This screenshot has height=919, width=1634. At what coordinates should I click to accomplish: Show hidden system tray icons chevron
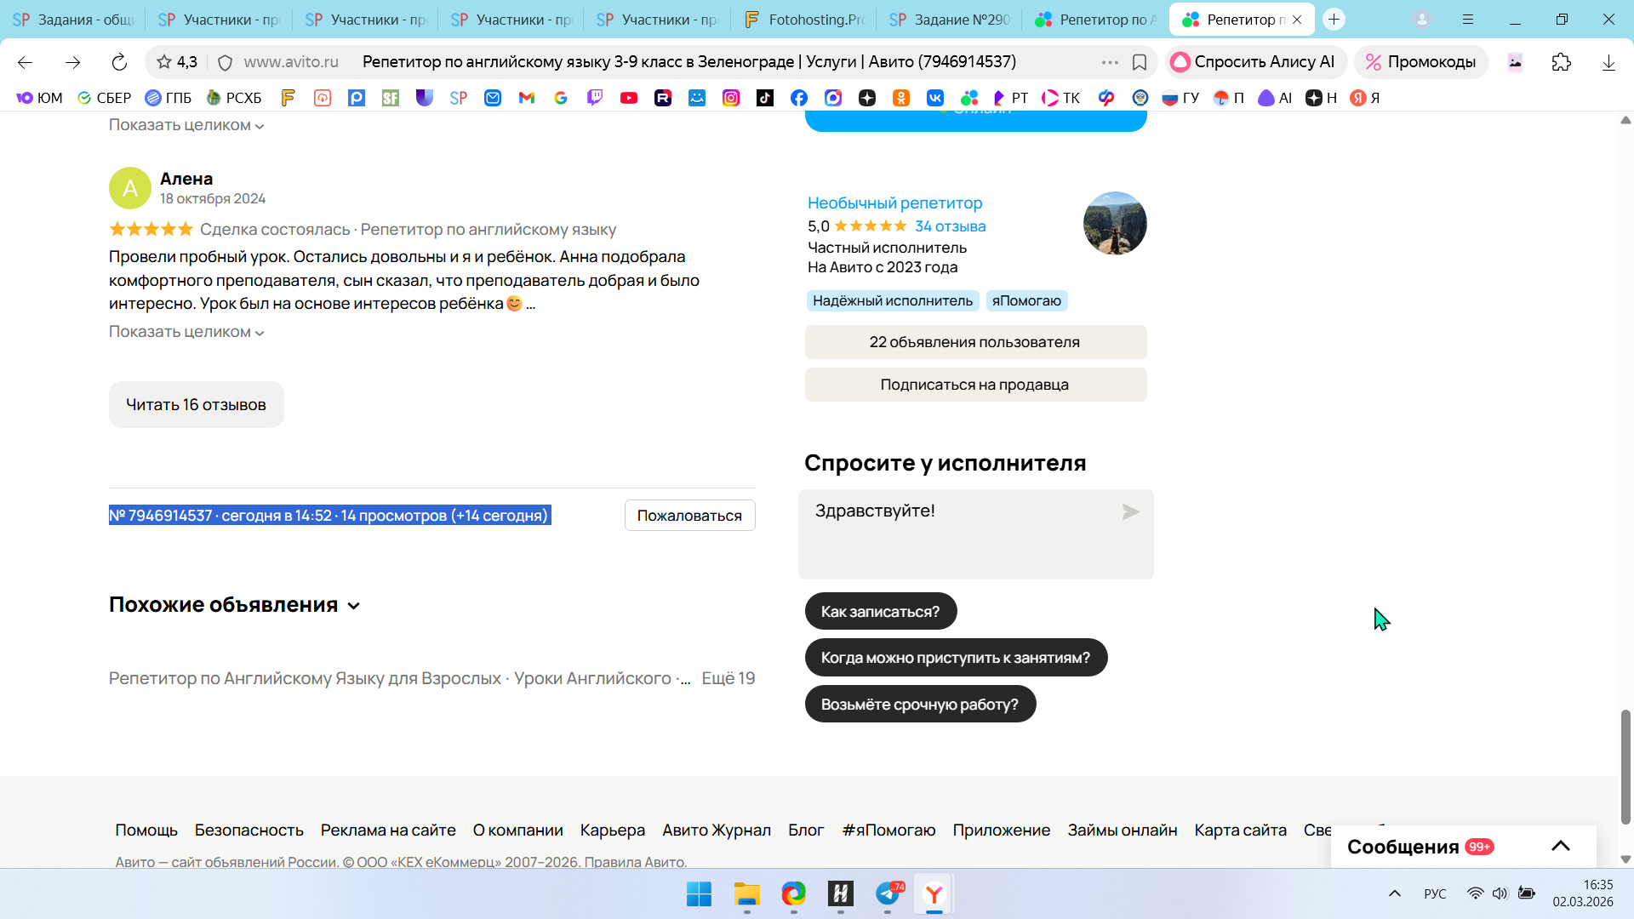pos(1394,893)
